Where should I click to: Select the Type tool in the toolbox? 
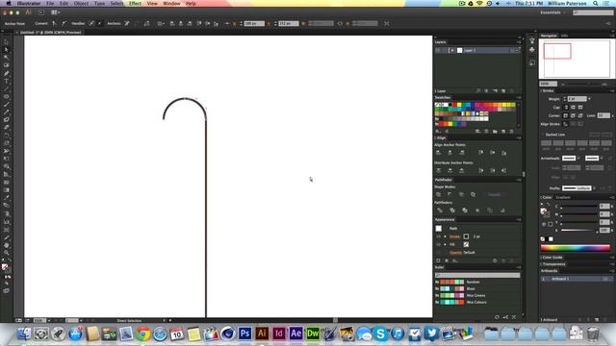coord(7,81)
